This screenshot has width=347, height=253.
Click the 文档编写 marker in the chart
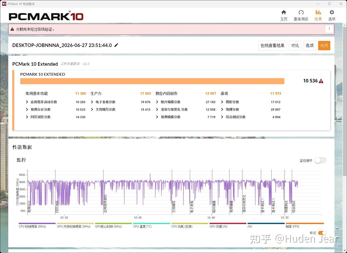coord(174,207)
